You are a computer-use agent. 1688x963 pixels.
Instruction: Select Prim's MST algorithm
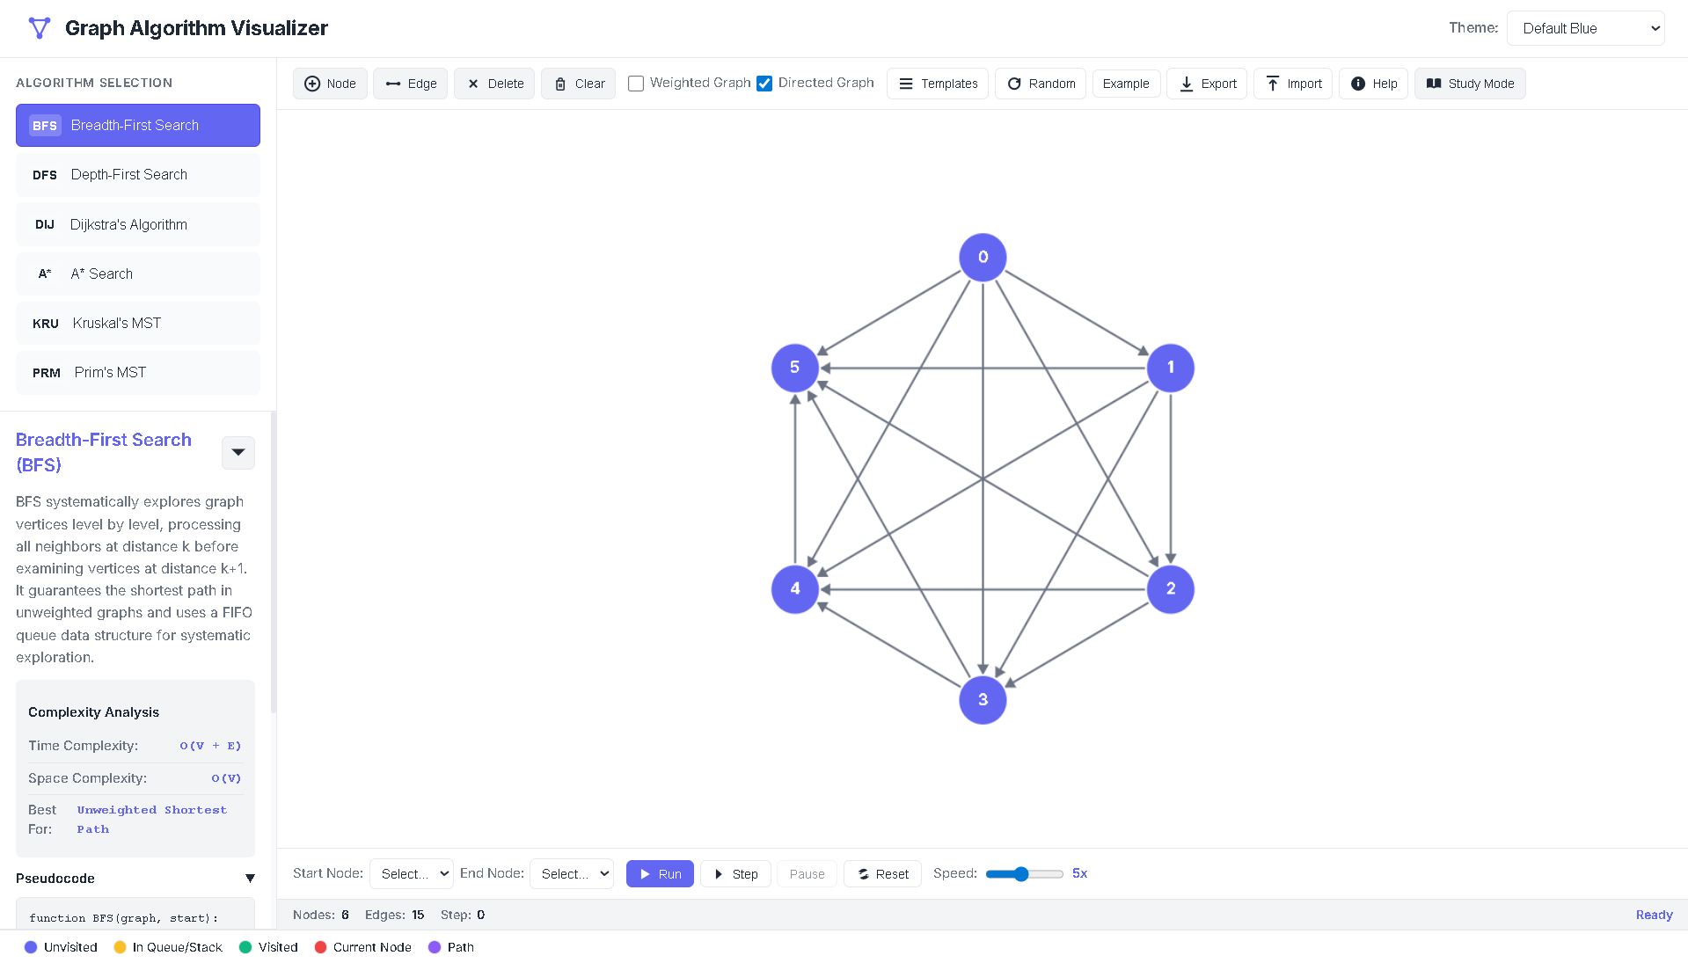point(138,373)
